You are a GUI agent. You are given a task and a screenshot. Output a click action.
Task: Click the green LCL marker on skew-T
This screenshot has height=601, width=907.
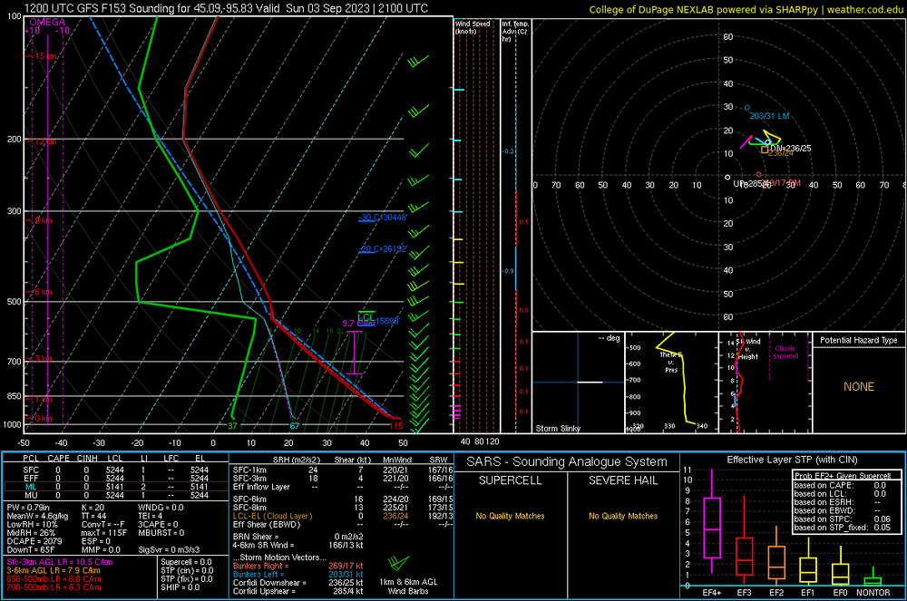pyautogui.click(x=366, y=315)
